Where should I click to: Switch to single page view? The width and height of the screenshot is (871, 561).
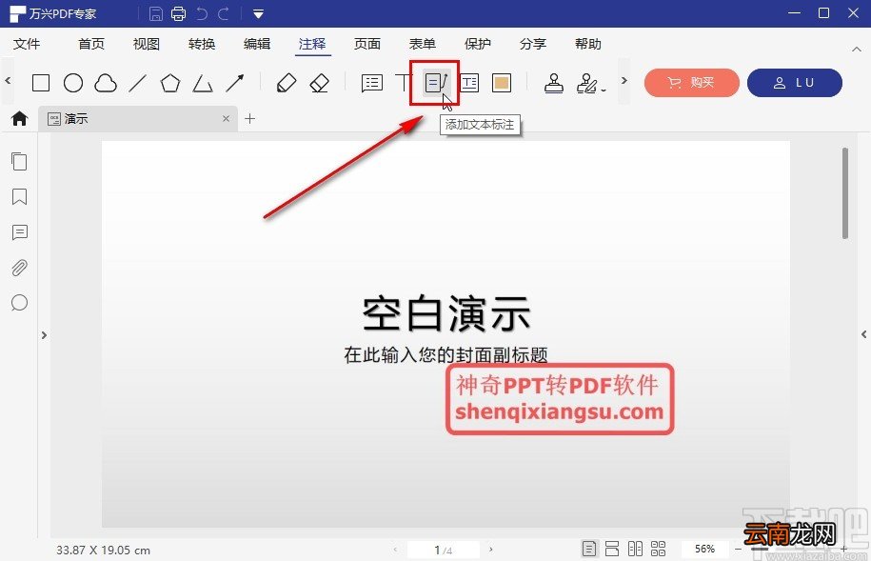[589, 550]
